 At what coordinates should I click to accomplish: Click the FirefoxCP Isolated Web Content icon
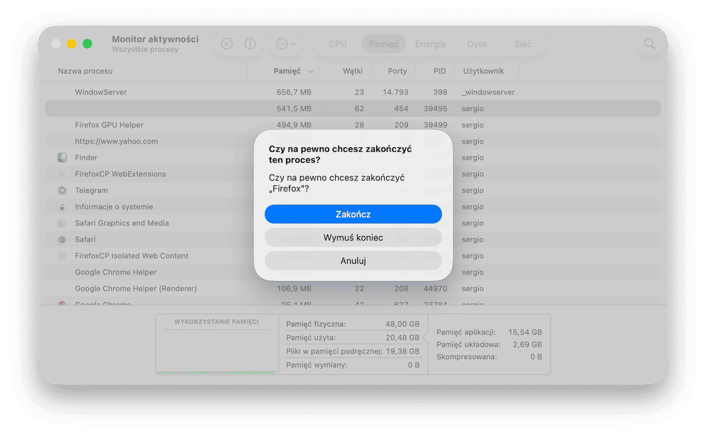(x=62, y=256)
